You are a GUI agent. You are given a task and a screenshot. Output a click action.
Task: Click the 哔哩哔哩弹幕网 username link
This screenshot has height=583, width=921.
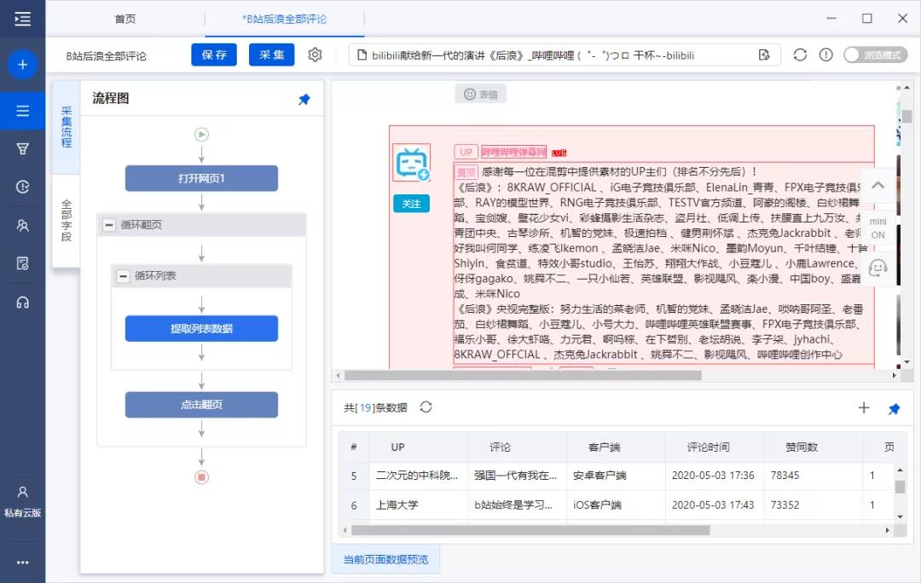click(513, 152)
